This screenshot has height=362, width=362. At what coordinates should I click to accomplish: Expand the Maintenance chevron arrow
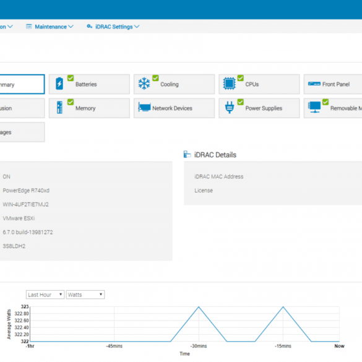point(71,27)
